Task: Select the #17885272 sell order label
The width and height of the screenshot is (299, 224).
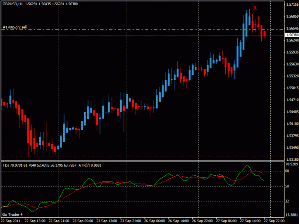Action: (x=15, y=27)
